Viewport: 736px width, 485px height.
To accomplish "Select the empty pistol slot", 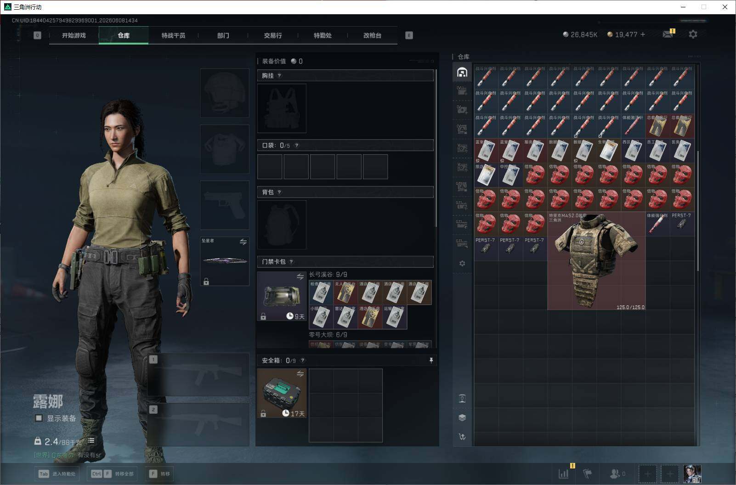I will tap(225, 205).
